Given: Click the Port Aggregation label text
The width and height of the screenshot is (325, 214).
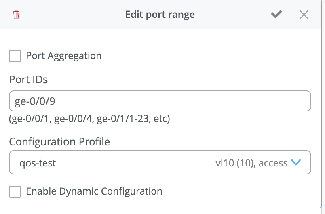Looking at the screenshot, I should click(x=63, y=56).
